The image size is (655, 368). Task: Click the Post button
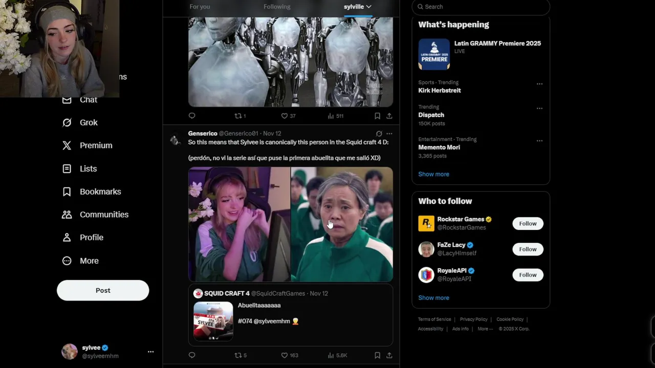103,290
